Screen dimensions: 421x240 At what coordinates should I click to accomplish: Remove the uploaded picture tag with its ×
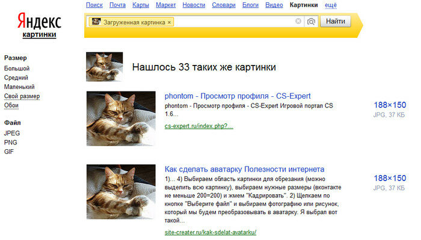tap(169, 22)
